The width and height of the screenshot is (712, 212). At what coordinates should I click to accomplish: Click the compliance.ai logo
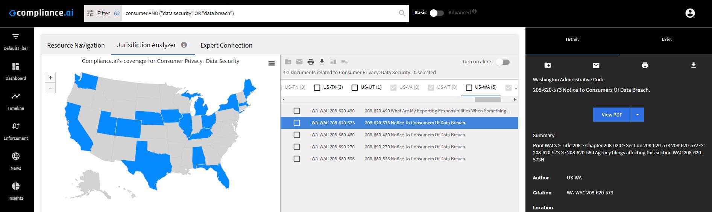(41, 13)
